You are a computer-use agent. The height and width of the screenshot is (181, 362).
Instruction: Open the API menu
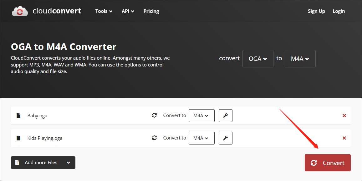(128, 11)
